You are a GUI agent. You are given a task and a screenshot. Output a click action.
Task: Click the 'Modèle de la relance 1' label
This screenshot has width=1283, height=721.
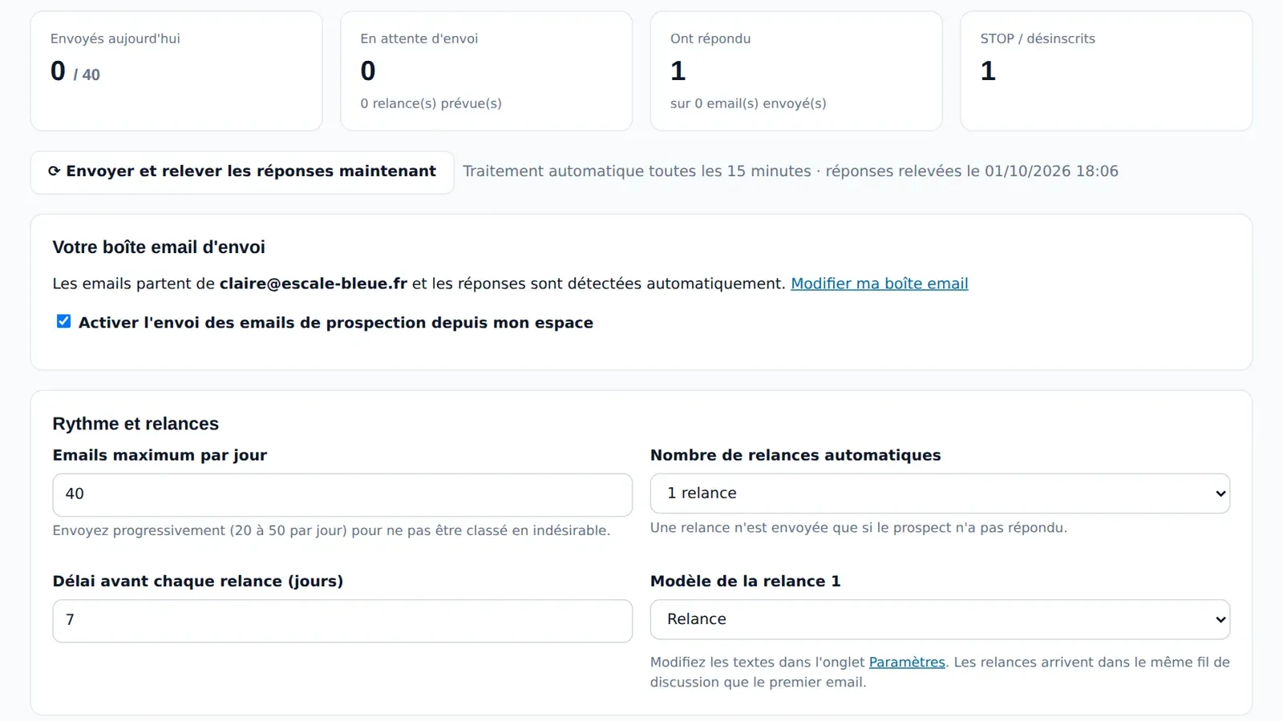coord(746,582)
